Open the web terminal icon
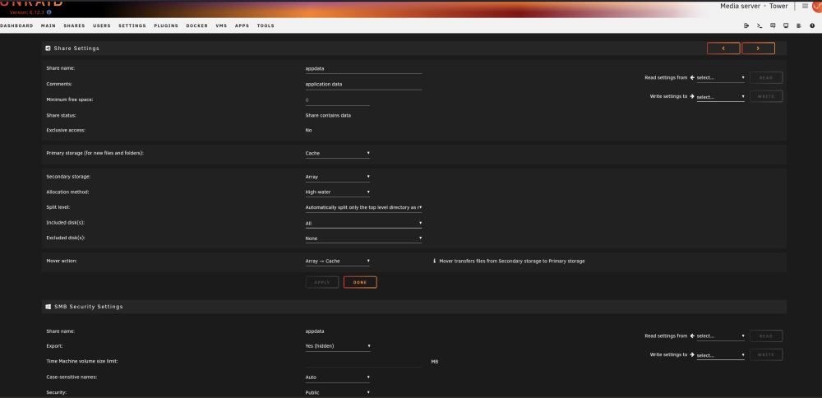 [760, 25]
